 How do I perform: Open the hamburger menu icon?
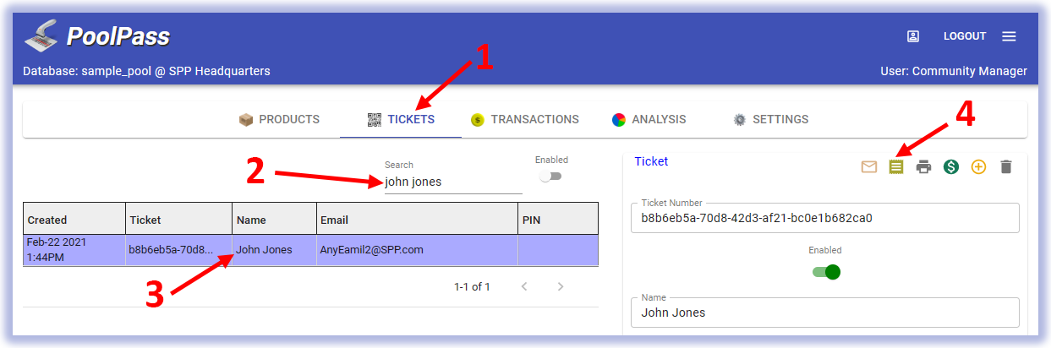coord(1009,36)
